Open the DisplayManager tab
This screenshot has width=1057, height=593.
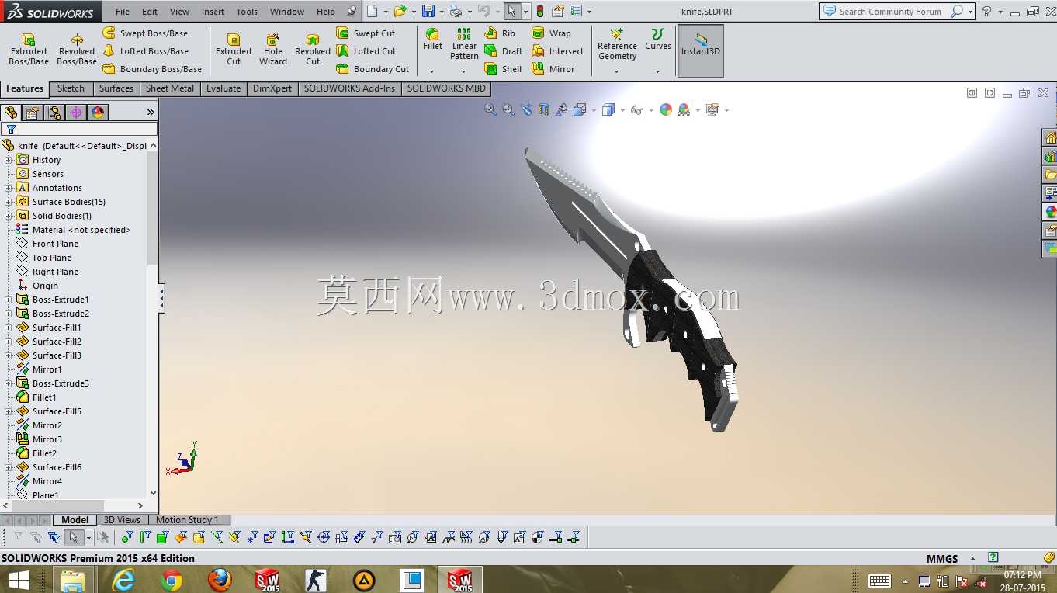point(98,113)
